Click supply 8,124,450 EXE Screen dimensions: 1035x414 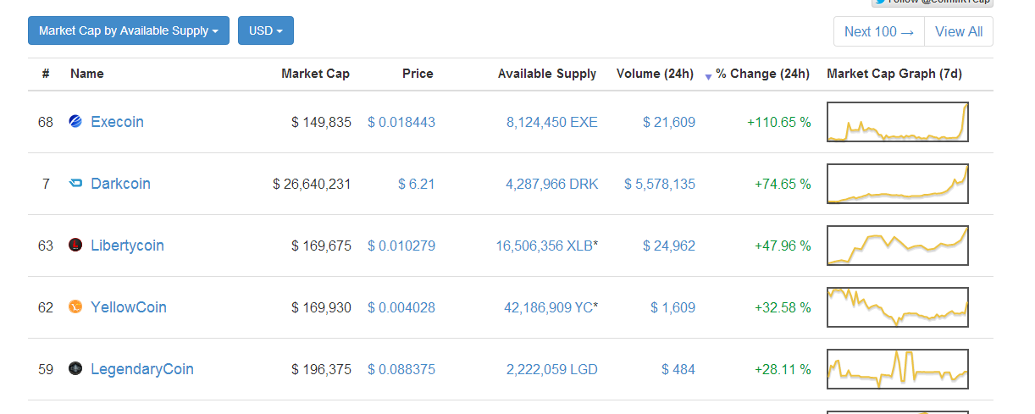[x=552, y=122]
